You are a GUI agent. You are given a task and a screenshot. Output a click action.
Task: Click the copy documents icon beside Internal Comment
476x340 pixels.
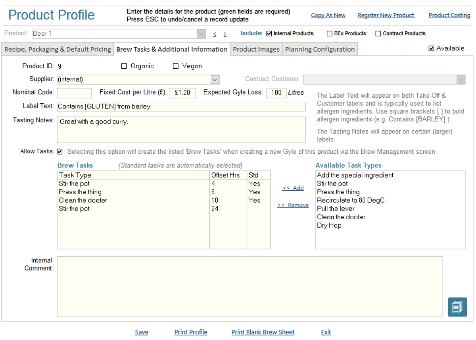(457, 307)
